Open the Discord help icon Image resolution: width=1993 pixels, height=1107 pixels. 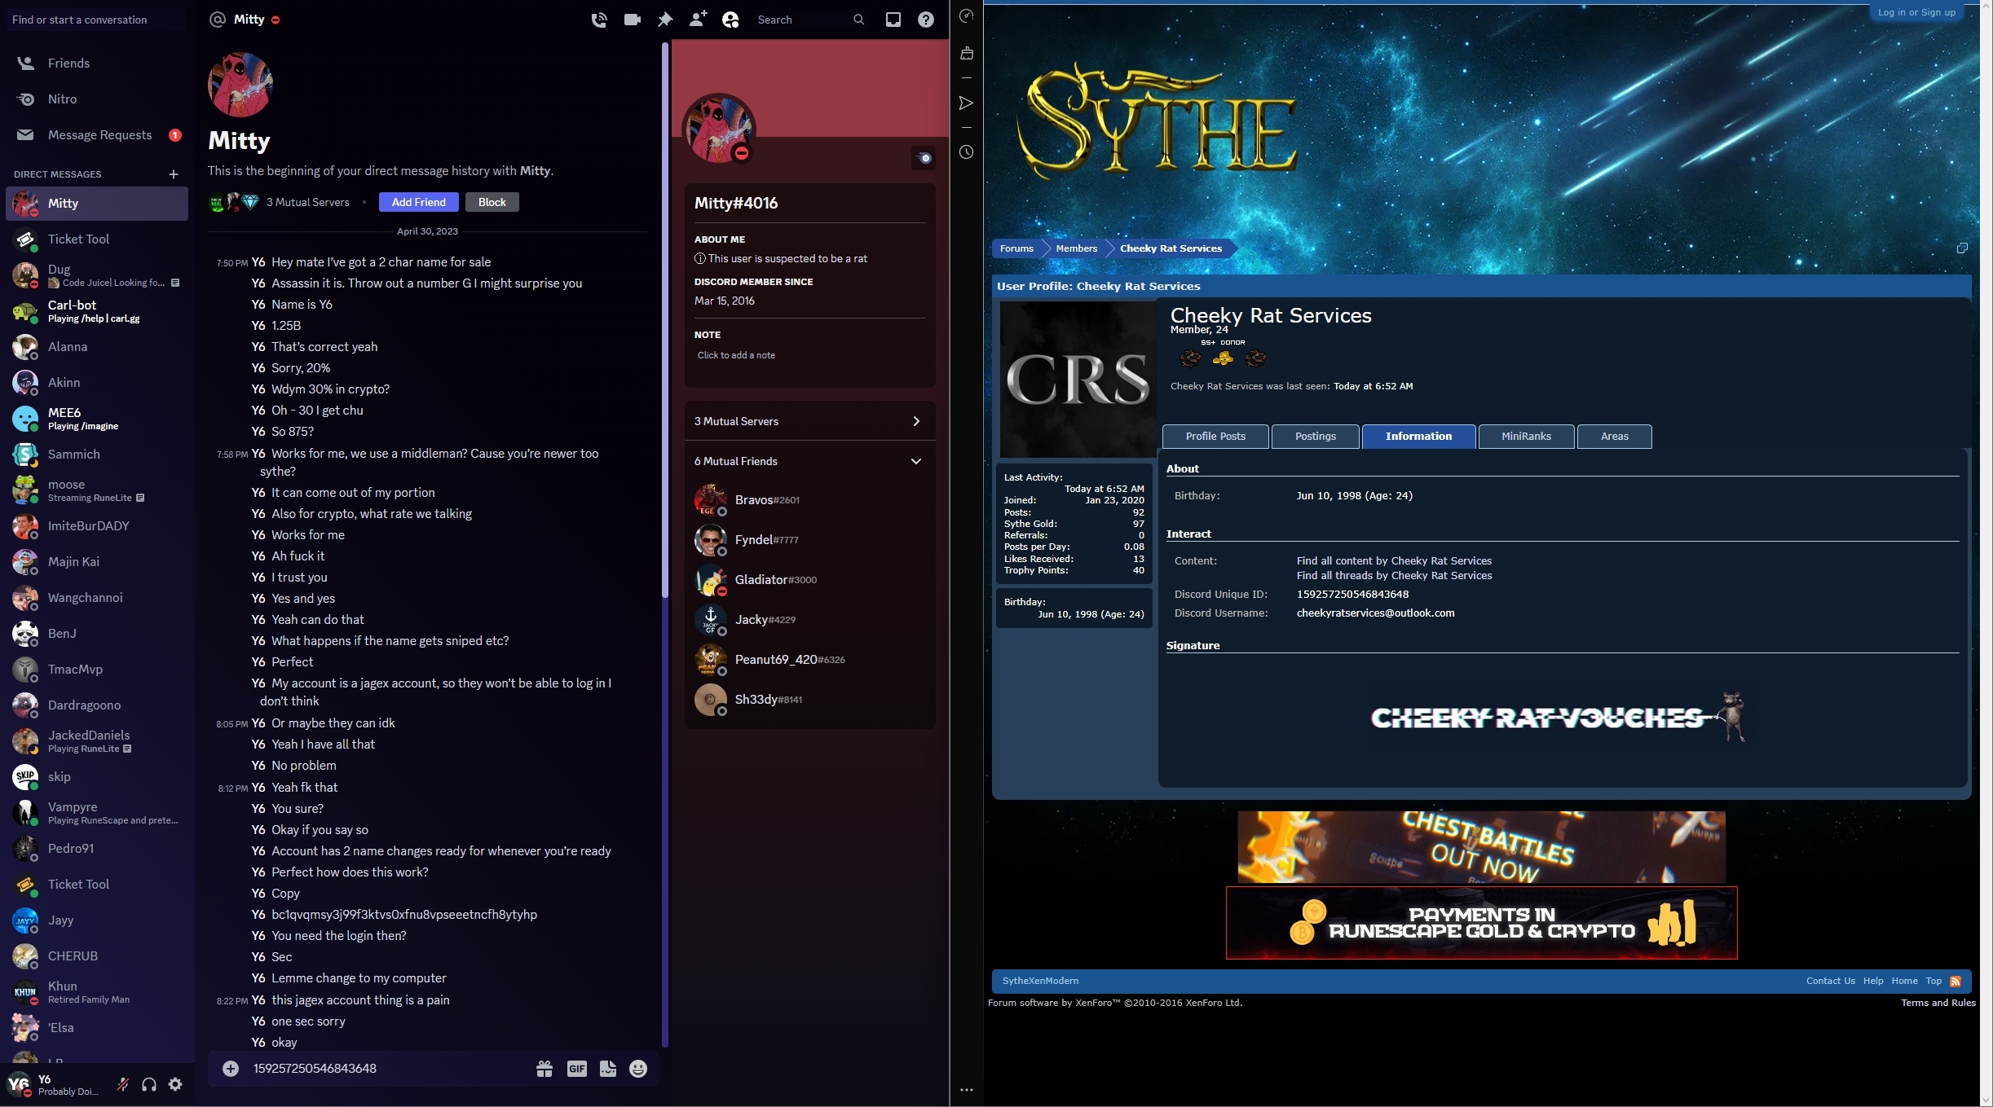(x=926, y=20)
